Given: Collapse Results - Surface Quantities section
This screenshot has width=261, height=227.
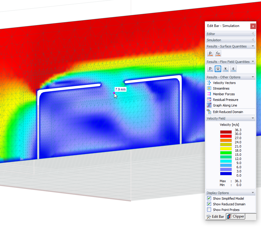Looking at the screenshot, I should click(x=253, y=46).
